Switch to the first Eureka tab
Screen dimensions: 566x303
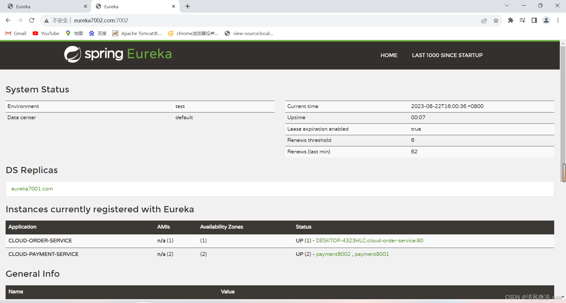pos(46,6)
